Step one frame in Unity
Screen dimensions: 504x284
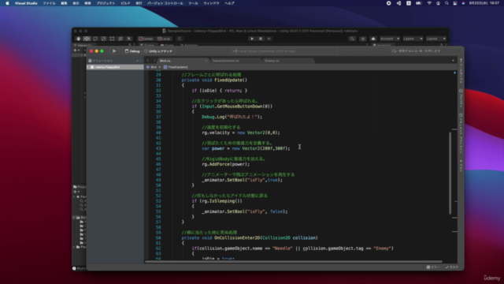click(x=269, y=39)
